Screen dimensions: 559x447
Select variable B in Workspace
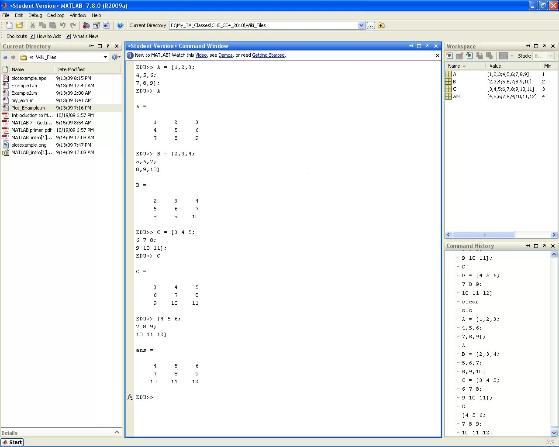(454, 82)
